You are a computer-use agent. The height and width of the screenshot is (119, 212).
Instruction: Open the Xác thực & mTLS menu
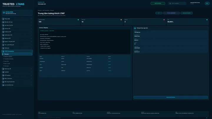[17, 25]
